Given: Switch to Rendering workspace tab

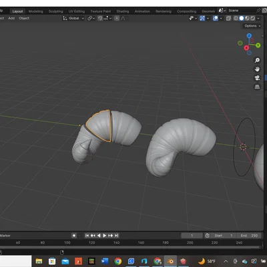Looking at the screenshot, I should click(x=164, y=11).
